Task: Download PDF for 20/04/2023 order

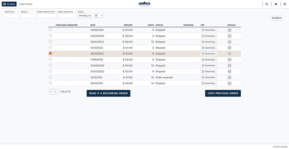Action: pos(209,36)
